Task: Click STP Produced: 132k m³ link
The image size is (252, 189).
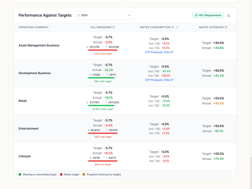Action: [x=159, y=52]
